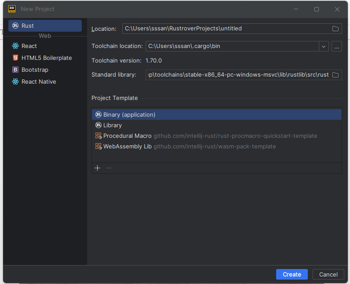Viewport: 350px width, 284px height.
Task: Cancel the New Project dialog
Action: [x=328, y=274]
